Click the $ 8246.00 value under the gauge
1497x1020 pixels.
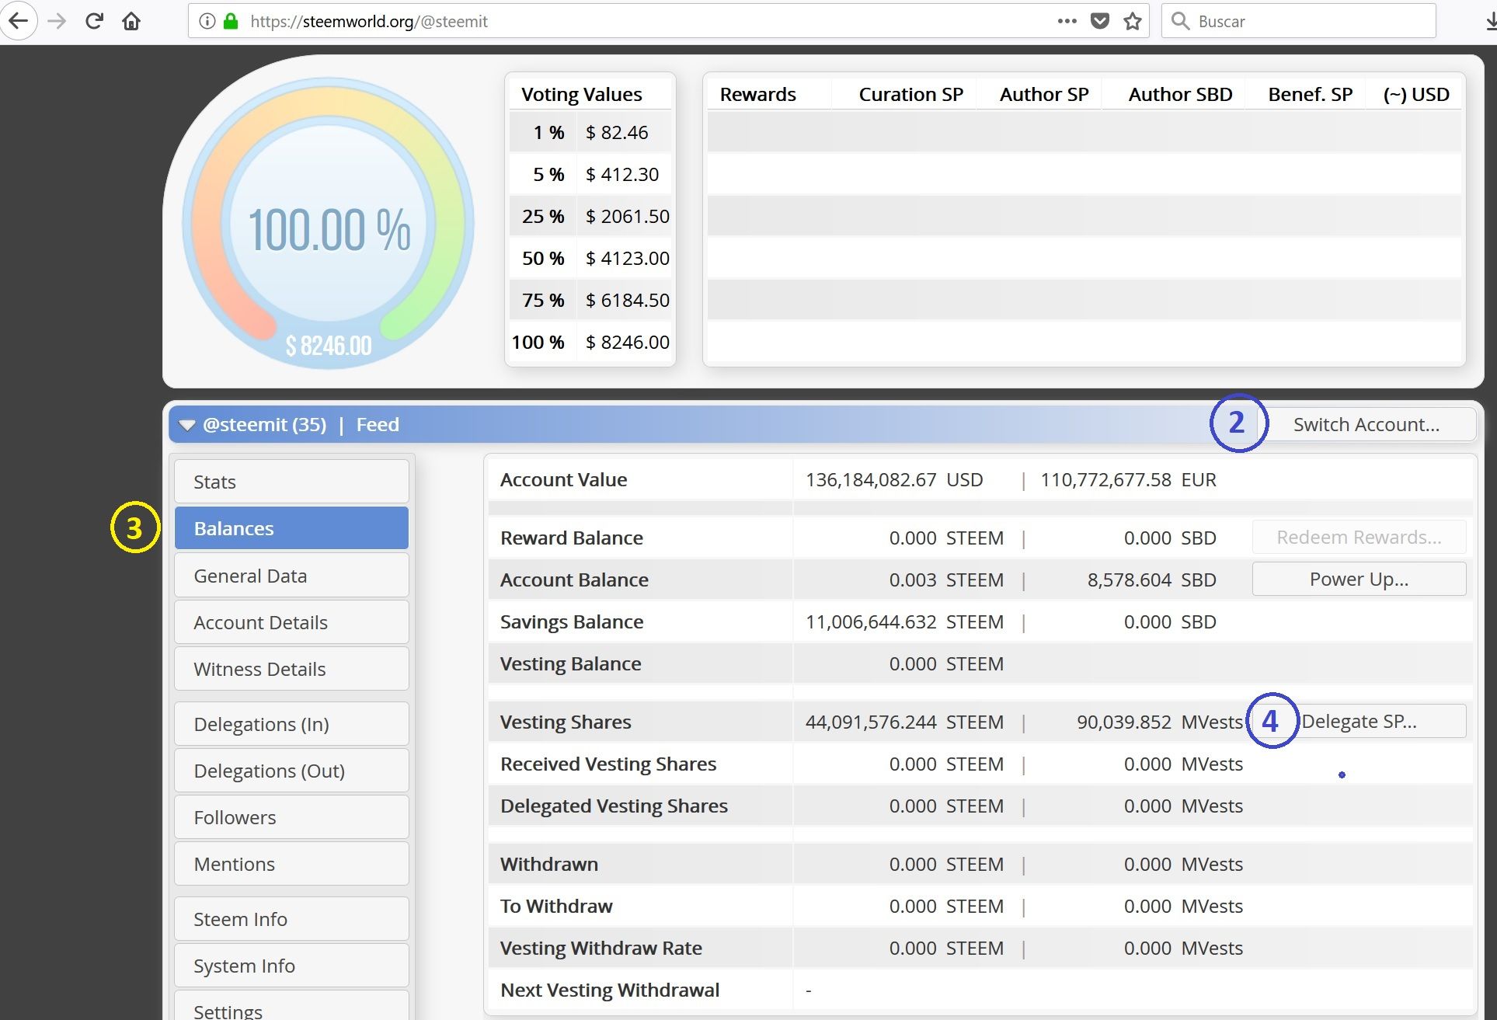click(x=329, y=346)
